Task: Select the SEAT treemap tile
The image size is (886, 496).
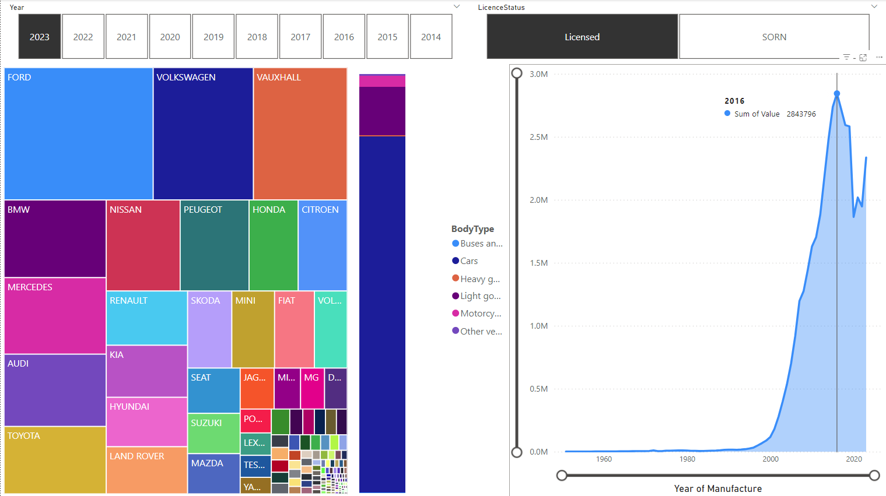Action: 214,391
